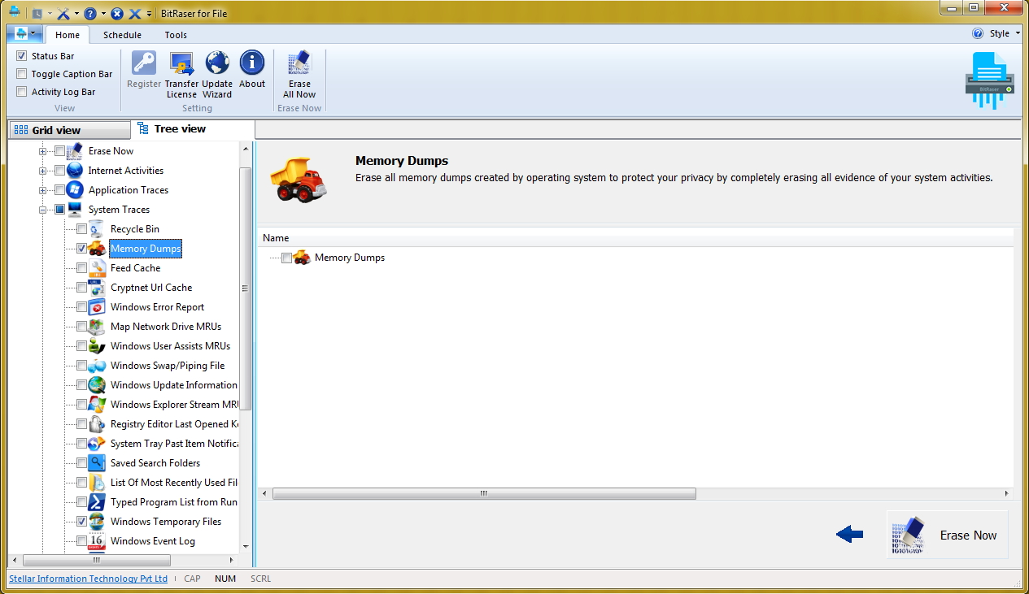Click the Cryptnet Url Cache icon
Image resolution: width=1029 pixels, height=594 pixels.
97,288
